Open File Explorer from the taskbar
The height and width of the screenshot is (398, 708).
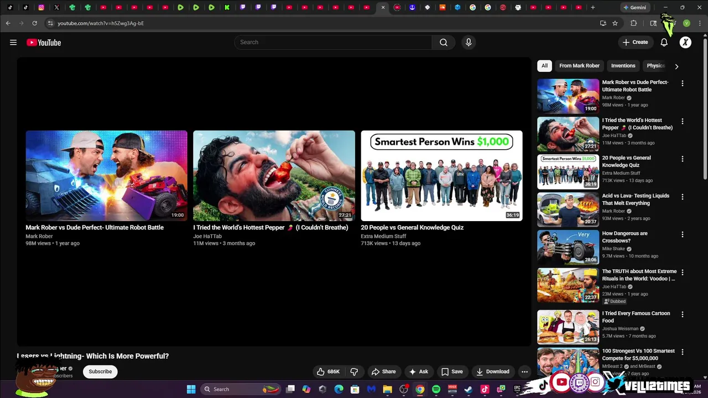388,389
